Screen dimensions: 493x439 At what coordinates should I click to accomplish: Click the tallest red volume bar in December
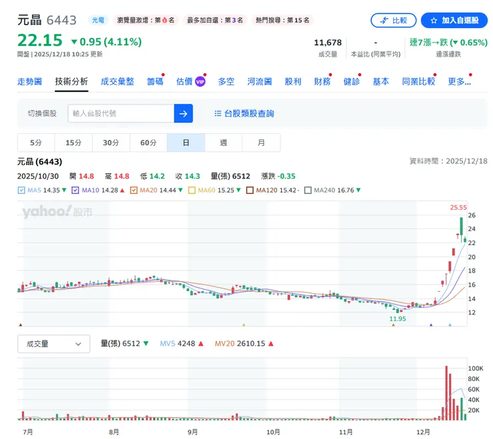[446, 393]
